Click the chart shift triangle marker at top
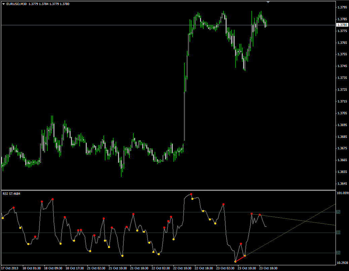Screen dimensions: 349x271 [x=268, y=2]
